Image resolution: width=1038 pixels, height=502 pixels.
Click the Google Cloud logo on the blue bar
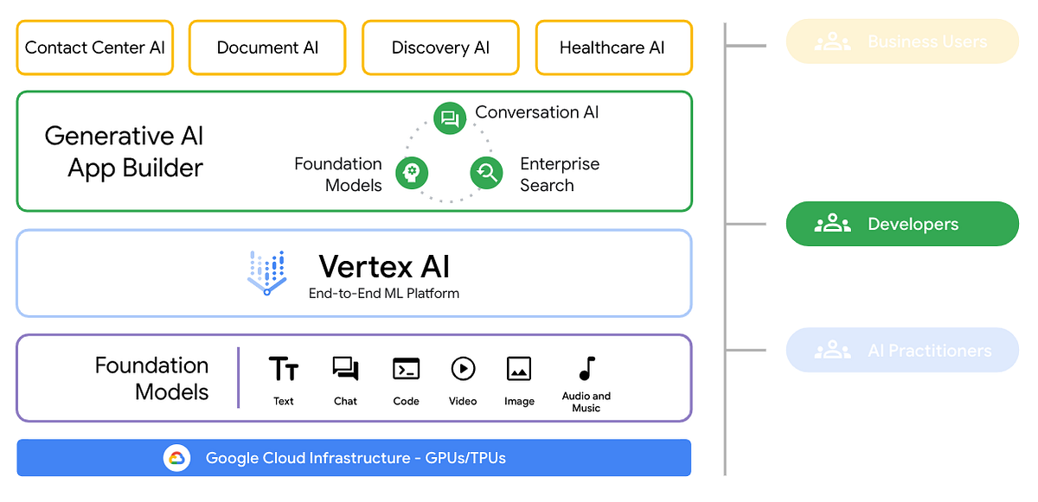[177, 458]
